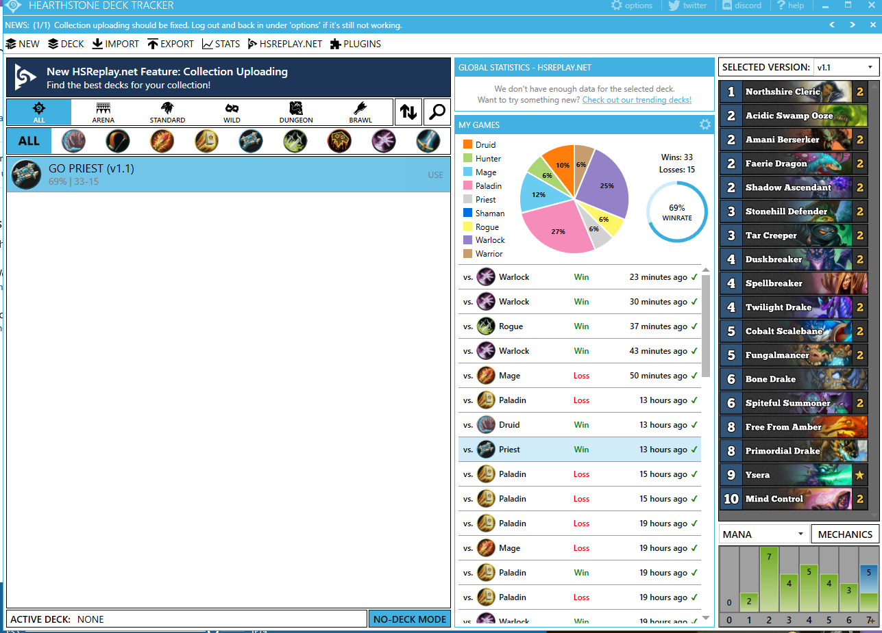
Task: Click the Druid orange legend swatch
Action: tap(467, 144)
